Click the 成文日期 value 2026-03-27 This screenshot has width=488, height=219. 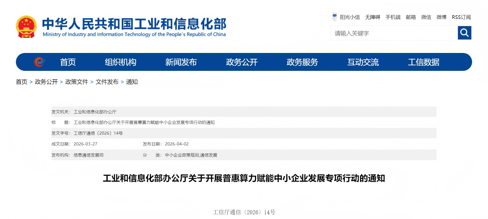(86, 144)
